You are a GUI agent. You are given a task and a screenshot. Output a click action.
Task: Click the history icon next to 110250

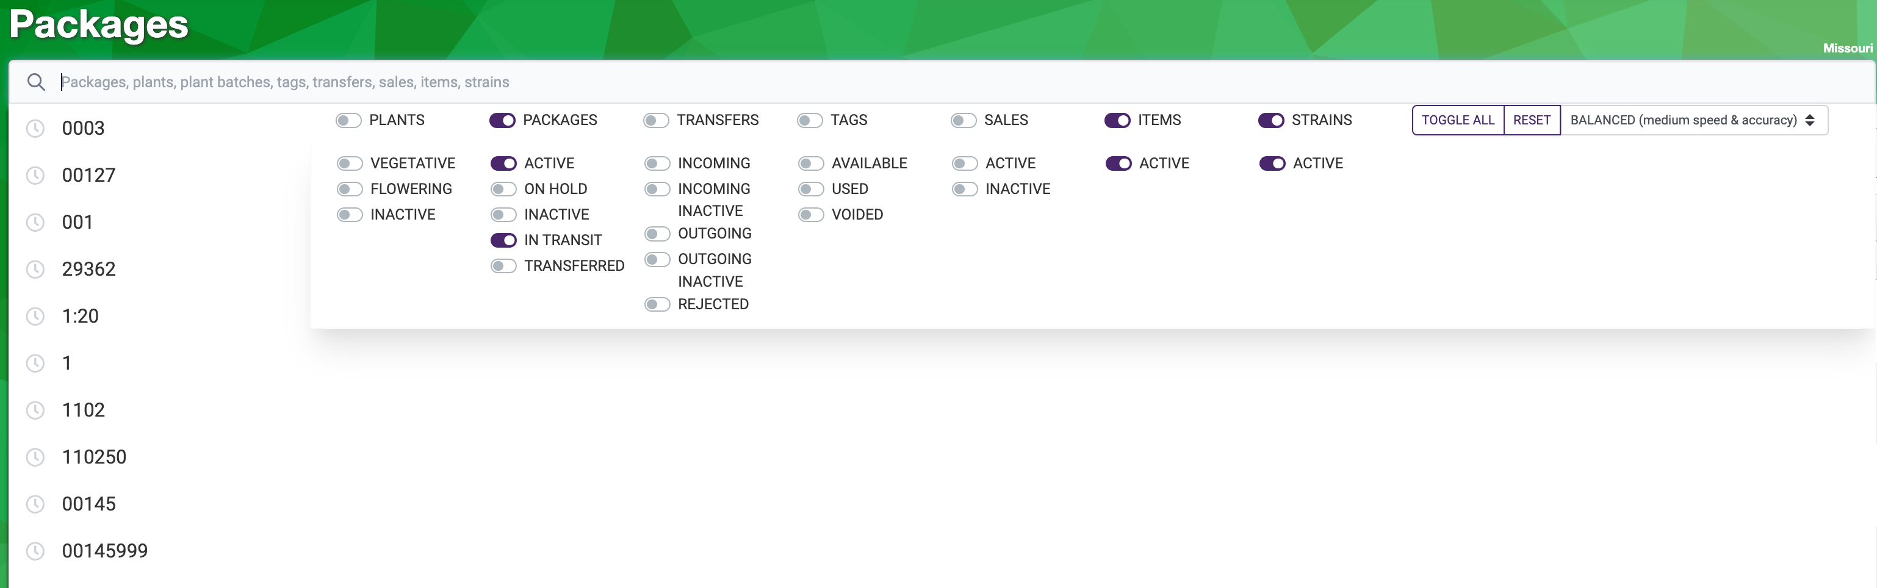tap(35, 457)
